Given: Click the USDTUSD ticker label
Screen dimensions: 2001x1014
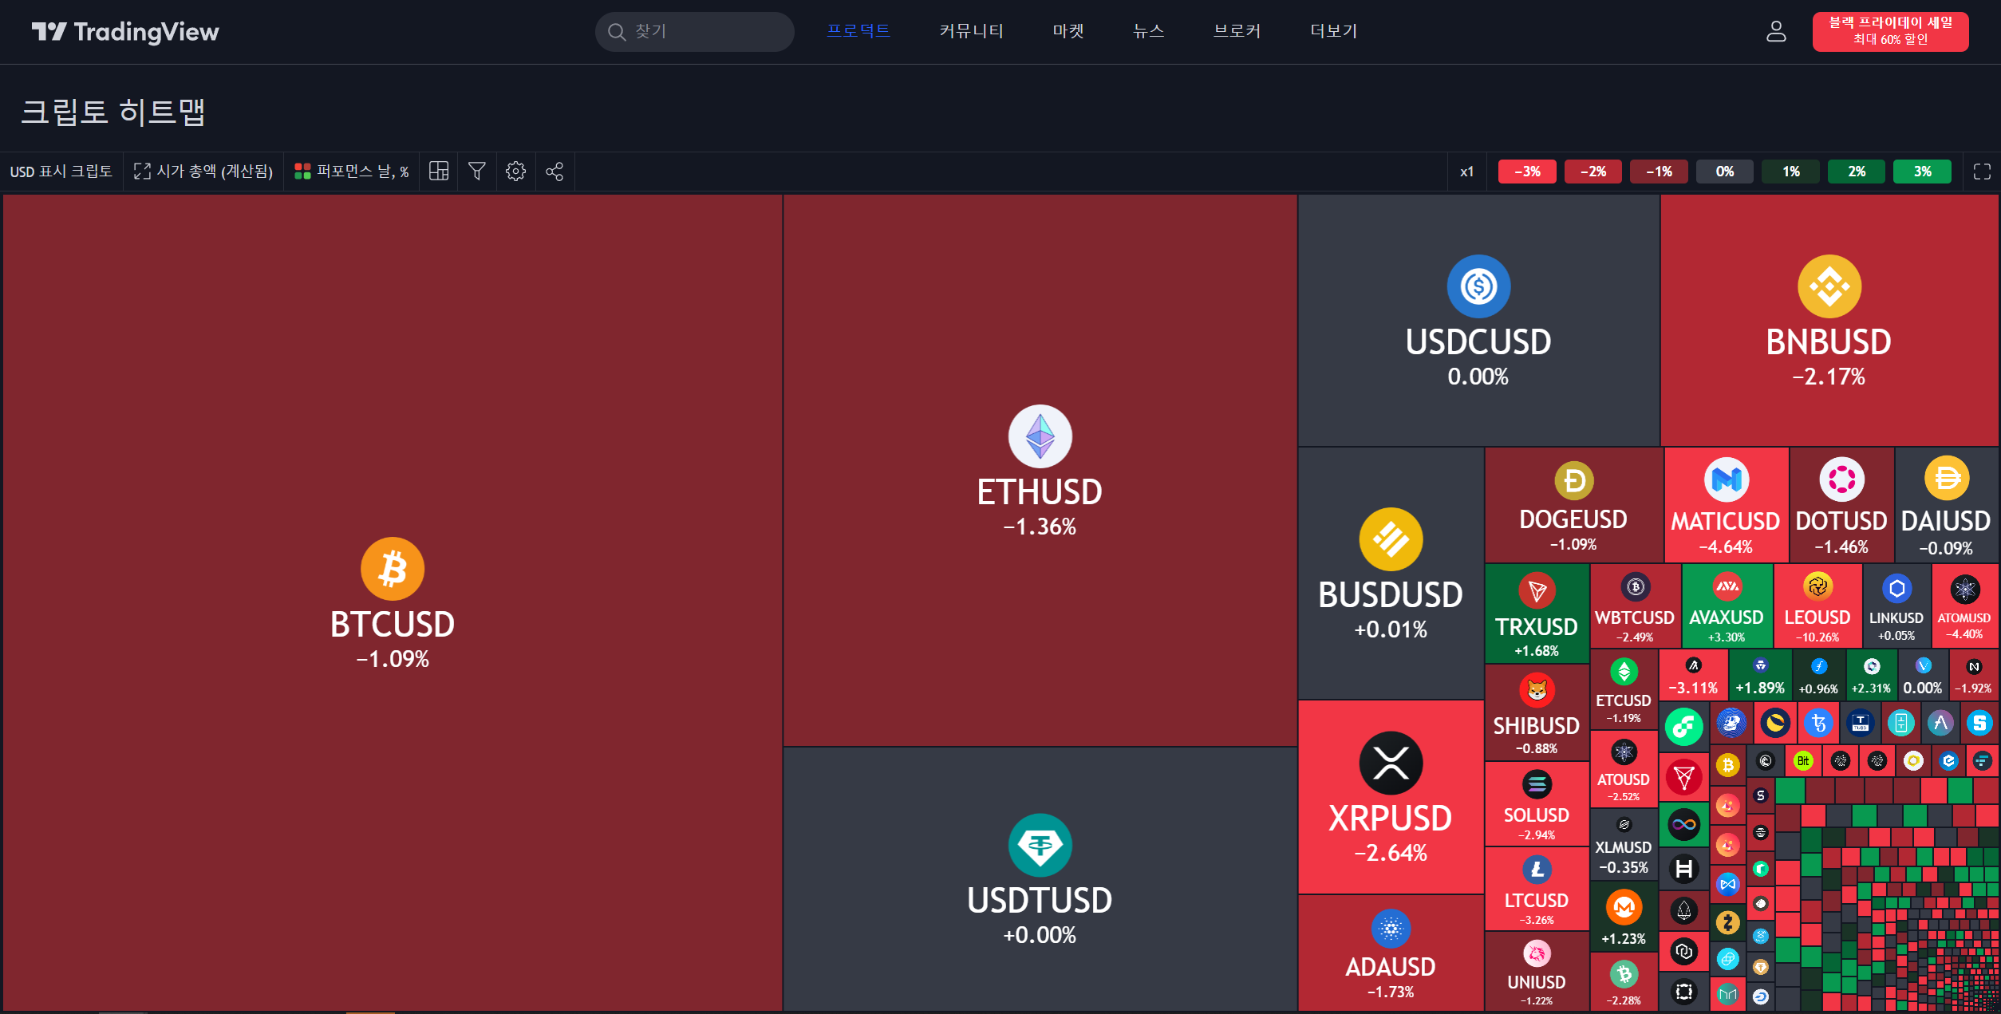Looking at the screenshot, I should point(1040,901).
